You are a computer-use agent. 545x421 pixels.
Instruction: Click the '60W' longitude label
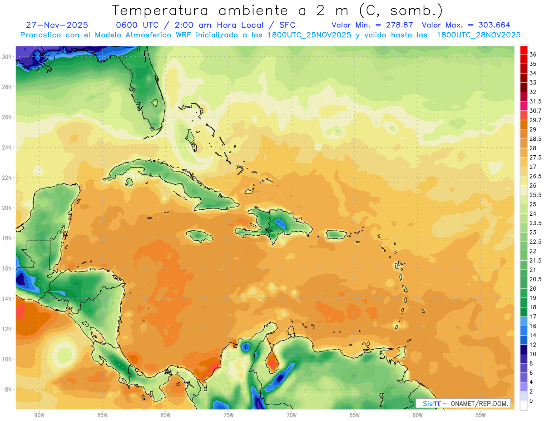coord(418,416)
